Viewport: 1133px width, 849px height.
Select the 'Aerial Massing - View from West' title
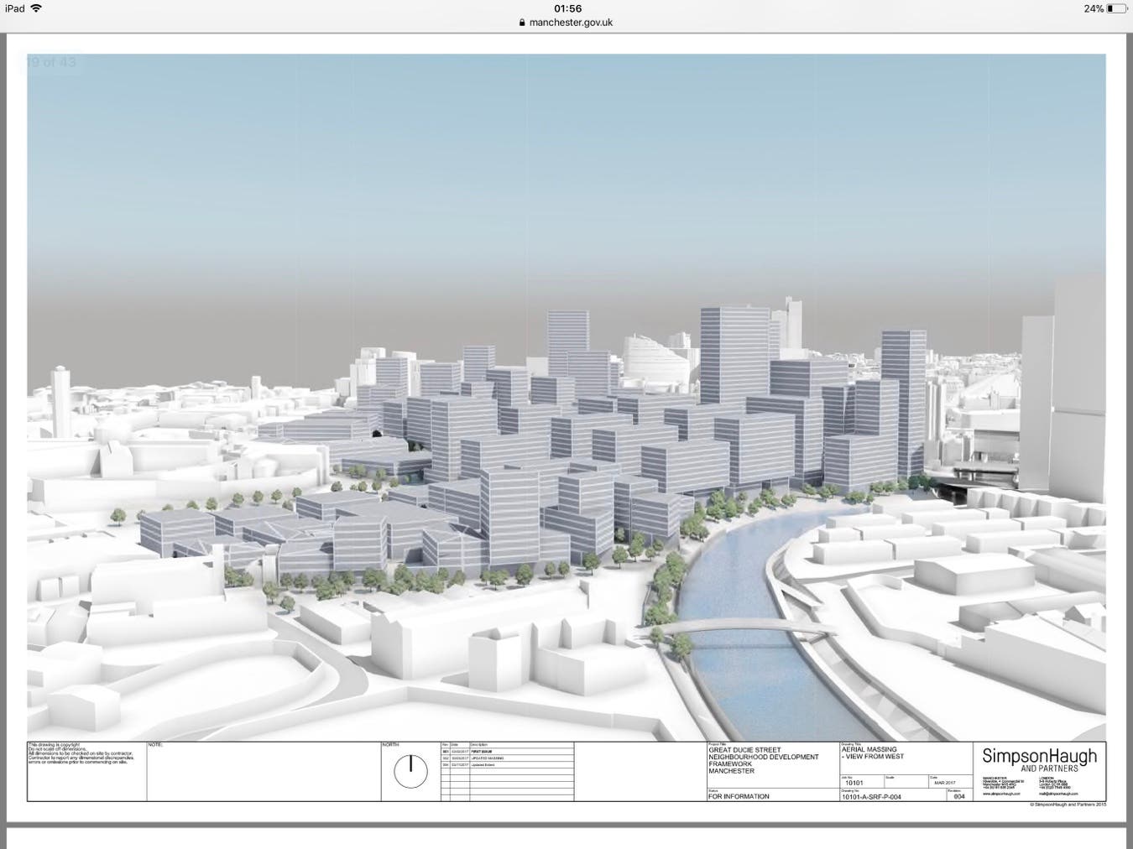(873, 753)
